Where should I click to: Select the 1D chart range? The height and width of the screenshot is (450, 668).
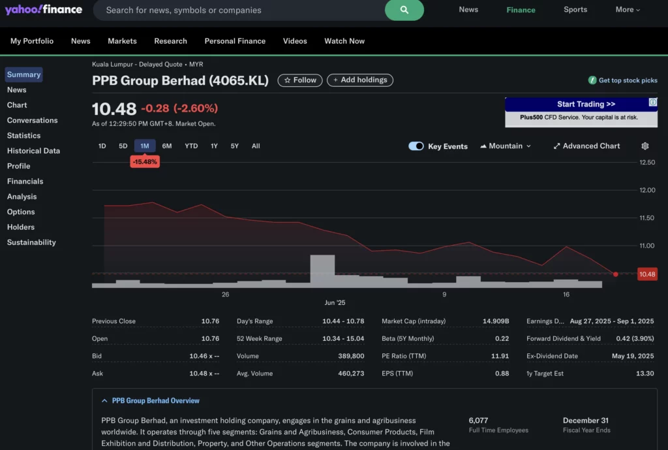[x=102, y=146]
